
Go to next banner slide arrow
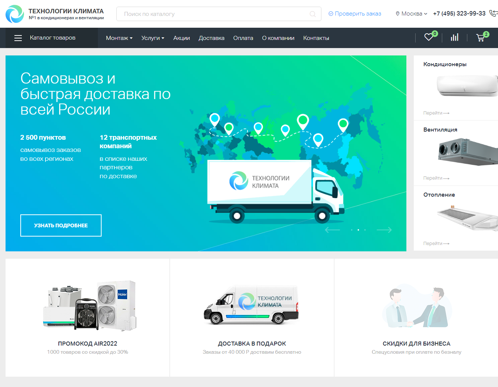pos(384,230)
